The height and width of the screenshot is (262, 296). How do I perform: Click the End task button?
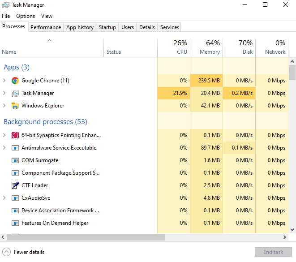pyautogui.click(x=273, y=252)
